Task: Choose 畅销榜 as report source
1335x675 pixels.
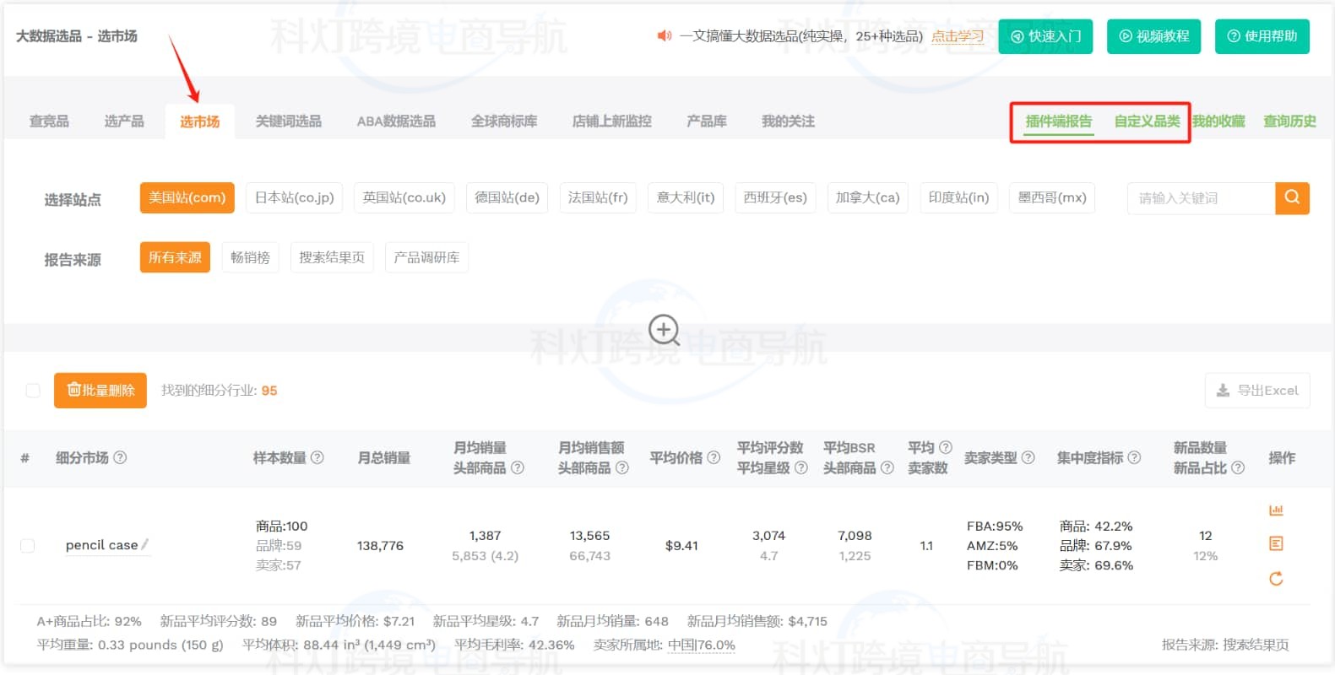Action: [250, 257]
